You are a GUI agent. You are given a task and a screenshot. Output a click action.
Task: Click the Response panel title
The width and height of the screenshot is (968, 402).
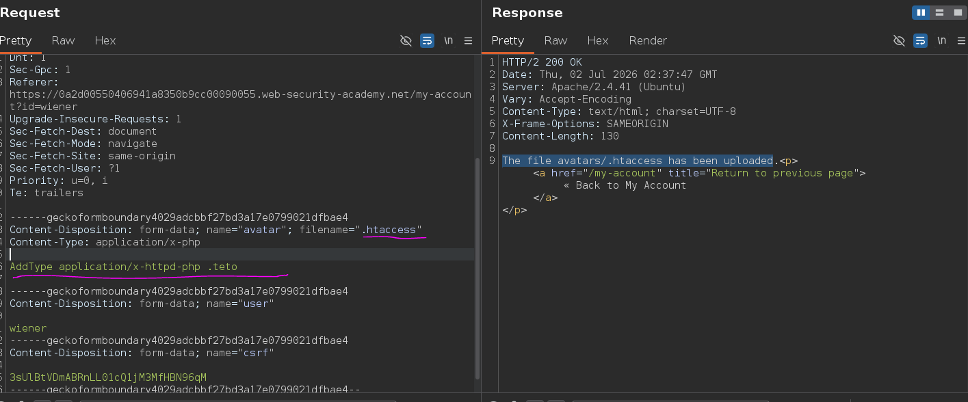pyautogui.click(x=527, y=12)
